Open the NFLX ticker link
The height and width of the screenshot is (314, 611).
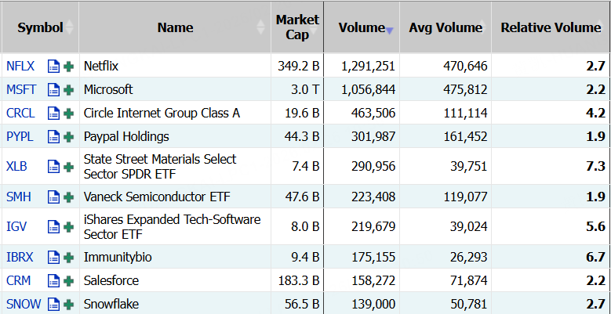click(20, 66)
